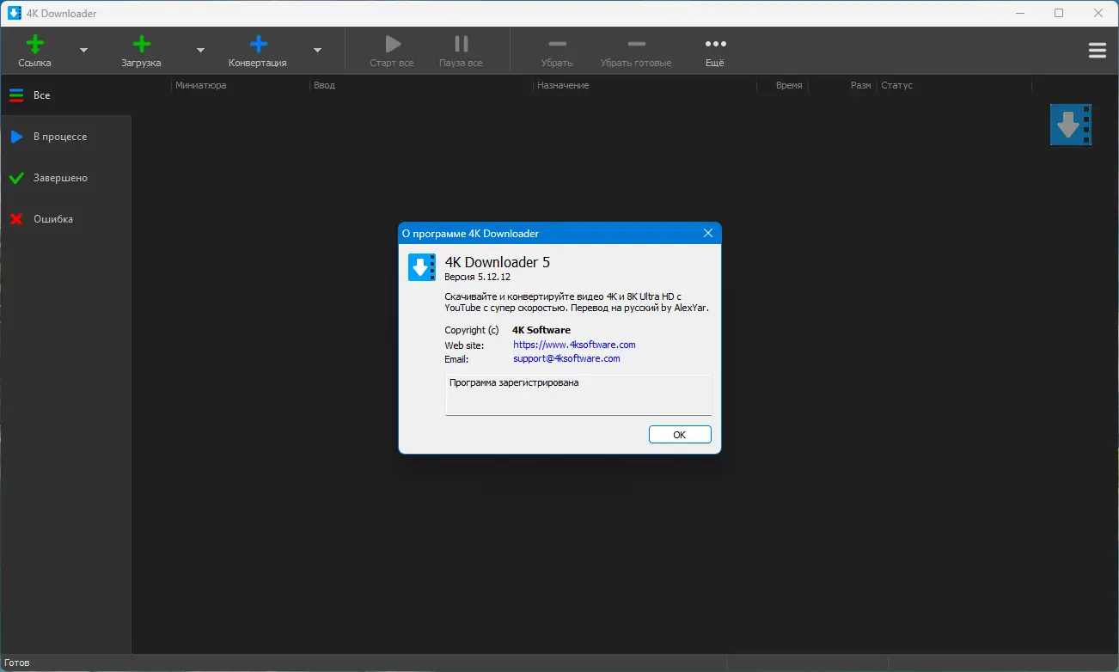Image resolution: width=1119 pixels, height=672 pixels.
Task: Show Ошибка downloads
Action: [x=66, y=219]
